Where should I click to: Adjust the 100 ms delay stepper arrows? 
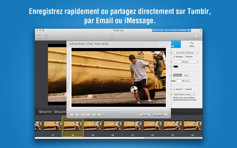click(x=189, y=81)
